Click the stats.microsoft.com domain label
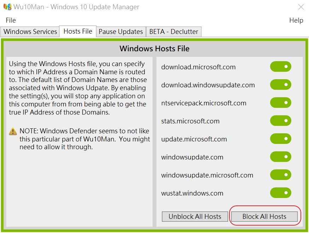The width and height of the screenshot is (309, 233). [190, 121]
